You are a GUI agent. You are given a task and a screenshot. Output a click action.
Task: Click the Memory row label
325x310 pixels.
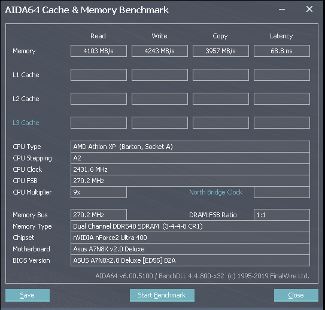(24, 51)
